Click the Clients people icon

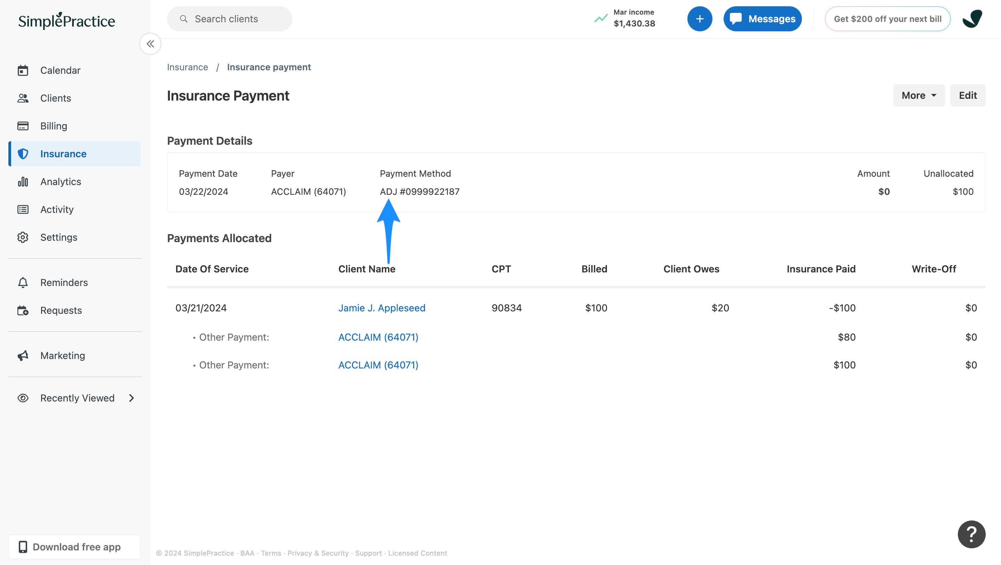click(x=23, y=98)
